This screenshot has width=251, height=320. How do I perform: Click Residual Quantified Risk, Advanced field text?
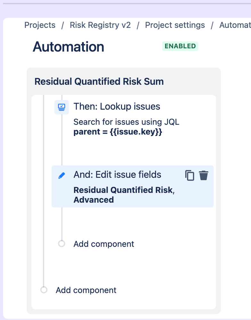coord(124,195)
